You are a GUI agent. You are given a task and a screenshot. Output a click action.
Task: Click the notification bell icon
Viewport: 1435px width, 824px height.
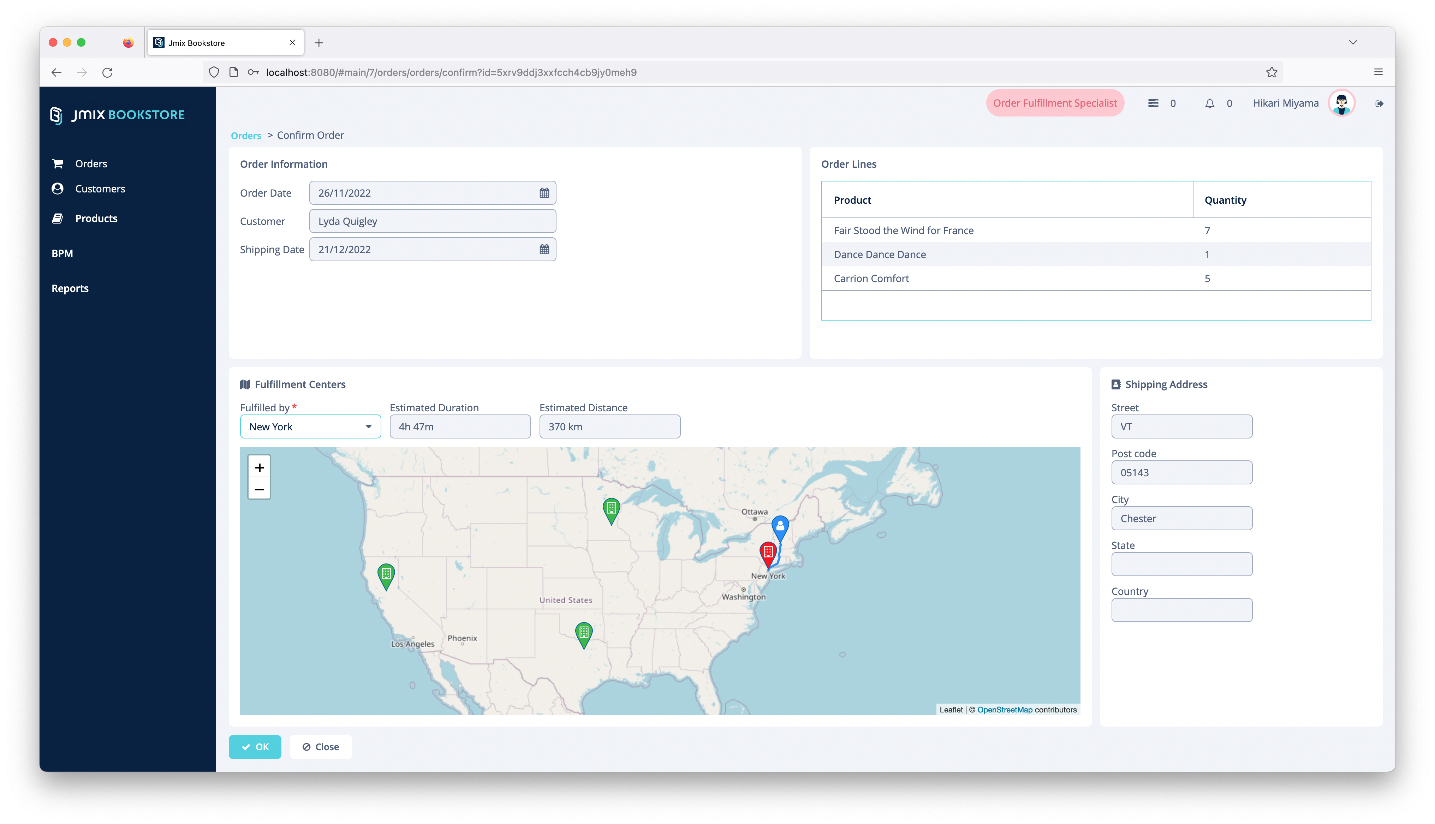coord(1209,103)
